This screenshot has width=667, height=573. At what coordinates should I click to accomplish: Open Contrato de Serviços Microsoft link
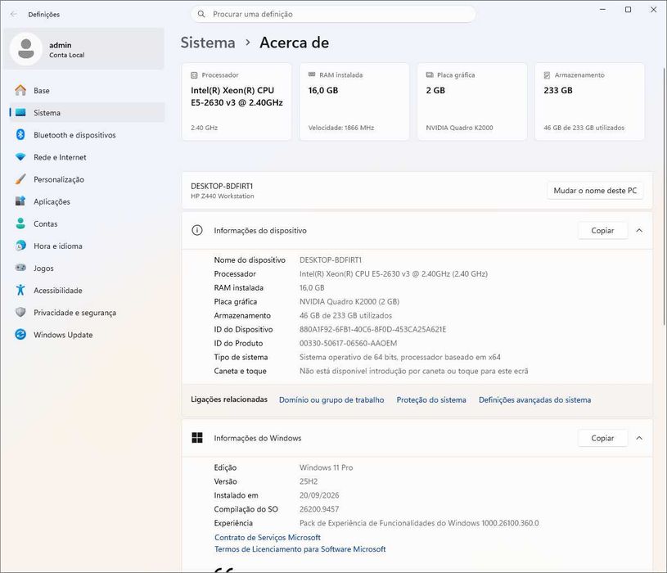[267, 537]
